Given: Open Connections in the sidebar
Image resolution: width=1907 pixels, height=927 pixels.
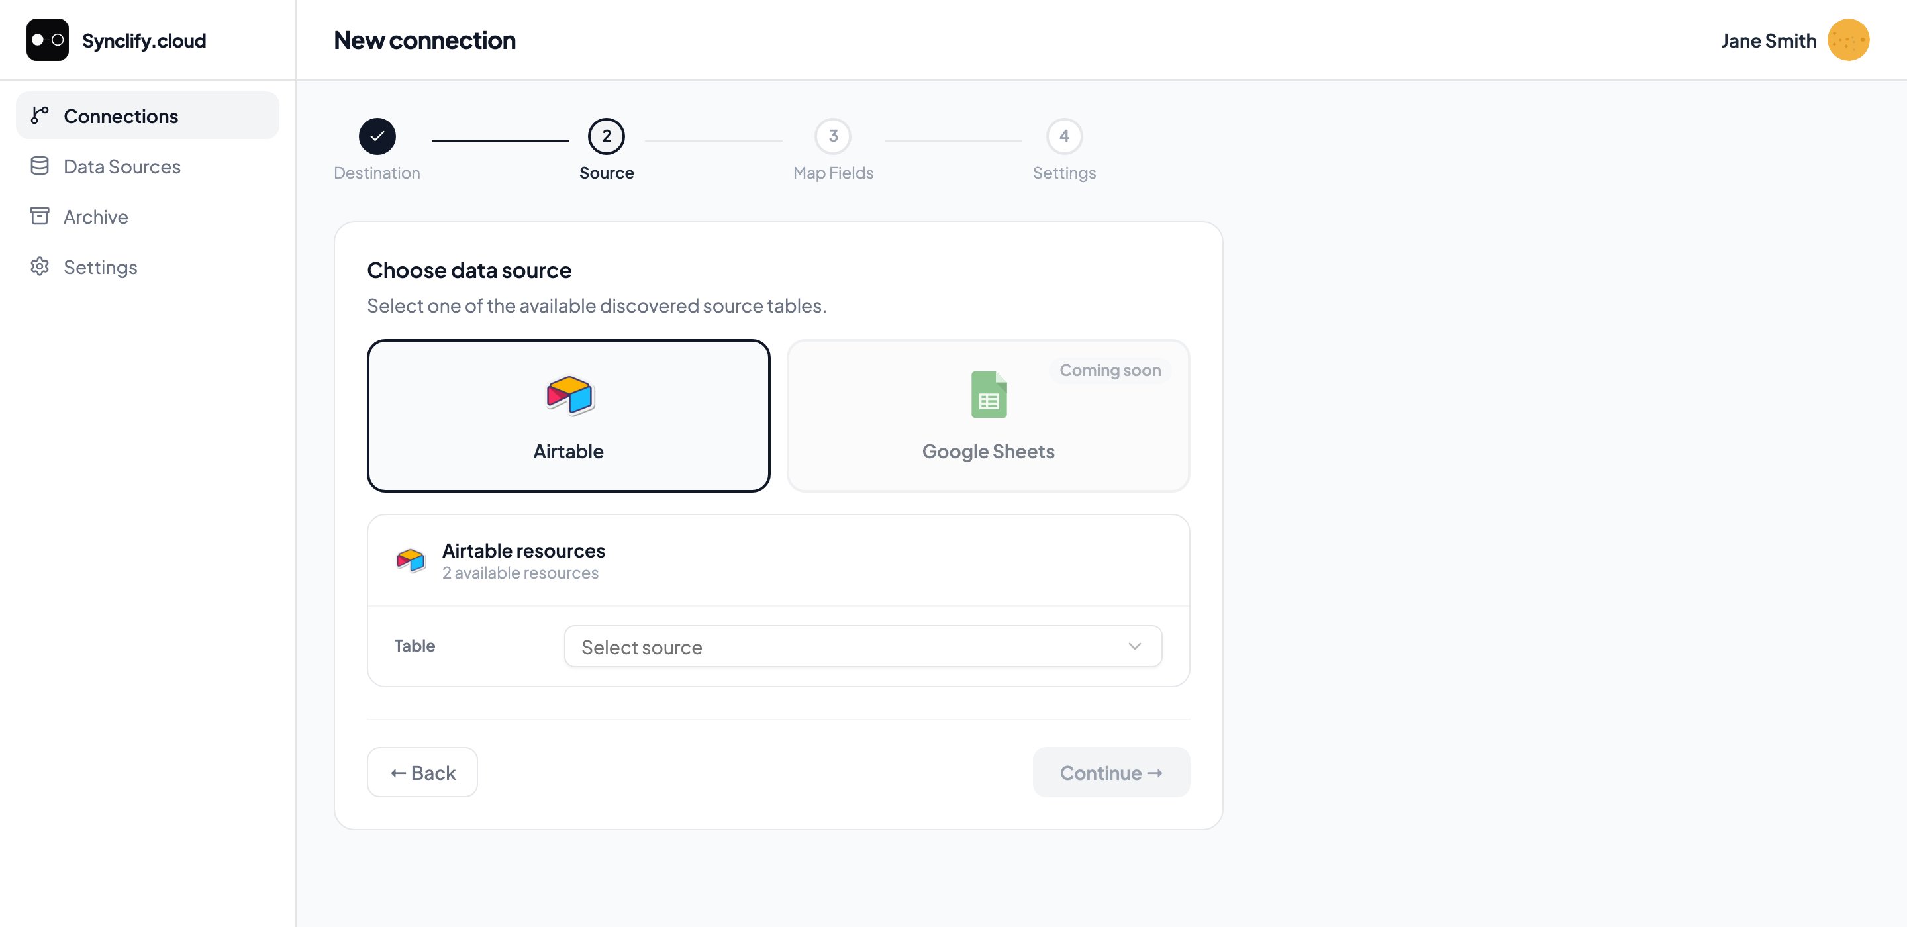Looking at the screenshot, I should [x=147, y=115].
